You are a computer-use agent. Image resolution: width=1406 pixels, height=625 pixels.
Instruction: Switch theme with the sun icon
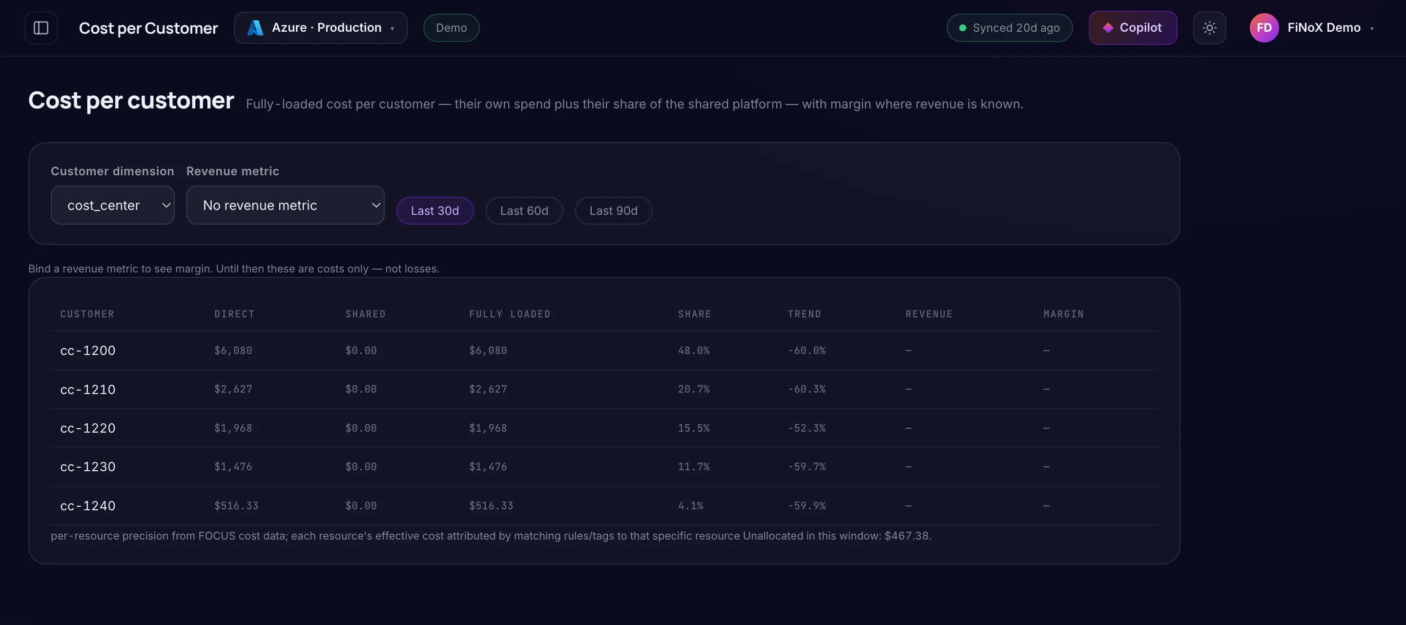click(1210, 28)
